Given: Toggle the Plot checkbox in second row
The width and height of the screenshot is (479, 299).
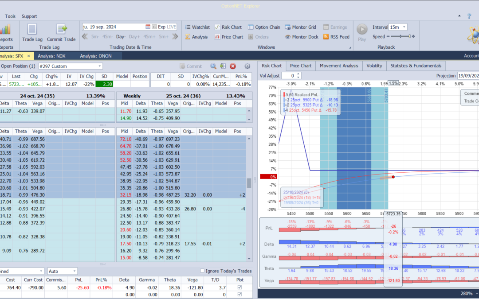Looking at the screenshot, I should pyautogui.click(x=240, y=294).
